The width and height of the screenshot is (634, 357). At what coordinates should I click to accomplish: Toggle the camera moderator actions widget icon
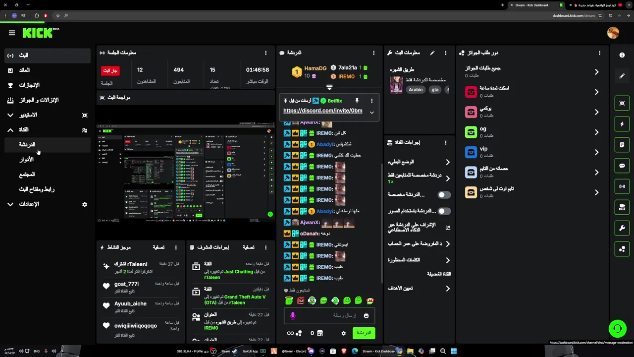(x=622, y=207)
